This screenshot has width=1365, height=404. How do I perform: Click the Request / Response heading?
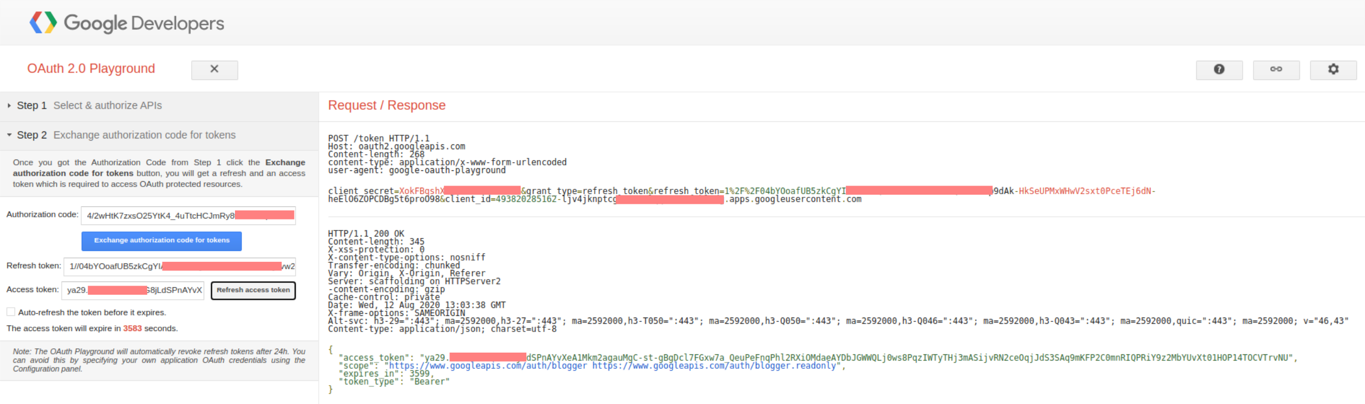pos(387,105)
